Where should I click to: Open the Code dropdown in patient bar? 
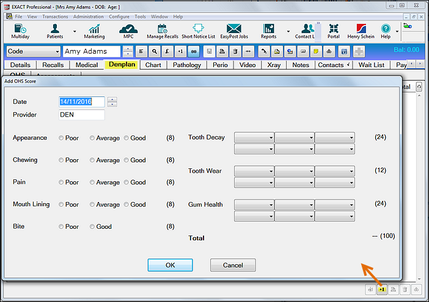coord(33,51)
